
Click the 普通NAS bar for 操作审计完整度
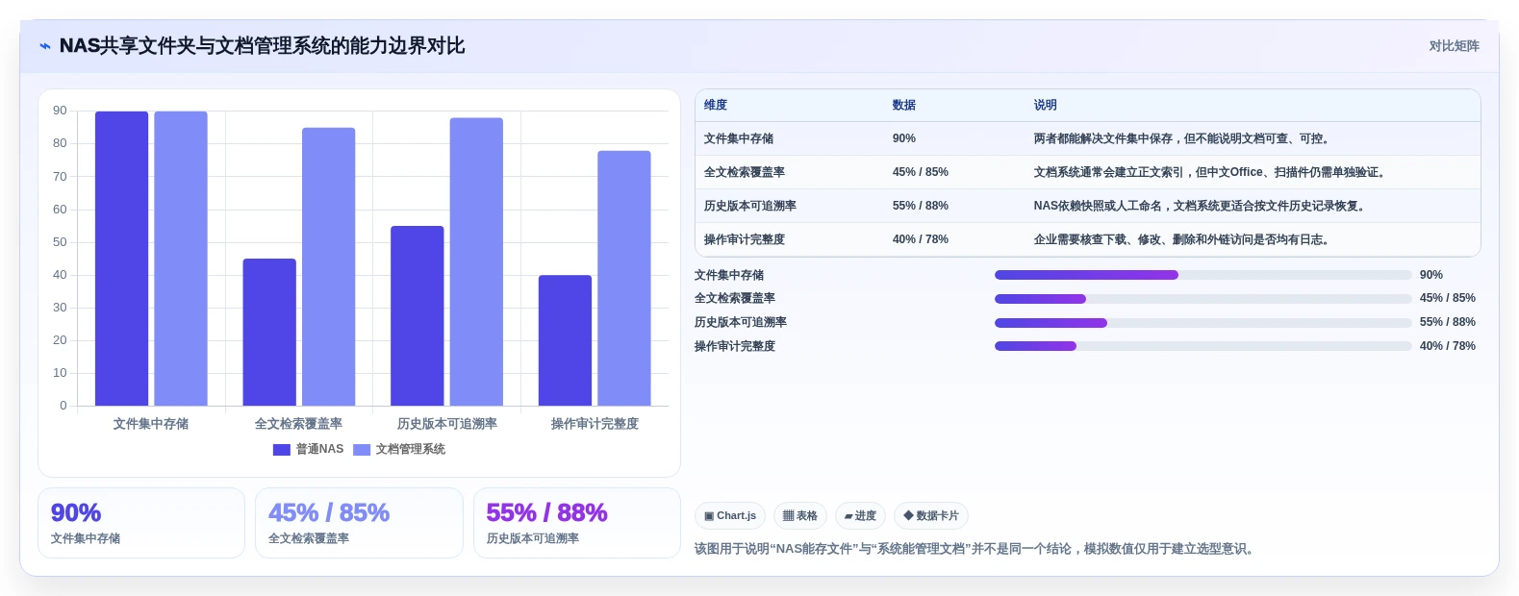tap(566, 340)
